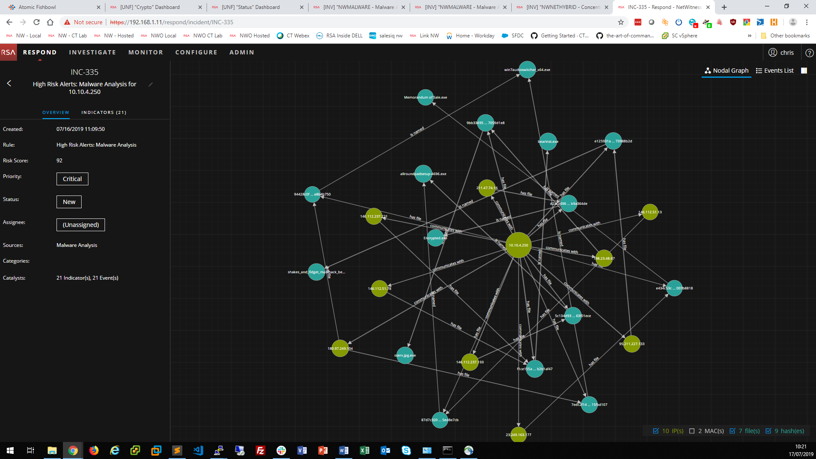Viewport: 816px width, 459px height.
Task: Enable the 2 MAC(s) filter checkbox
Action: (x=692, y=431)
